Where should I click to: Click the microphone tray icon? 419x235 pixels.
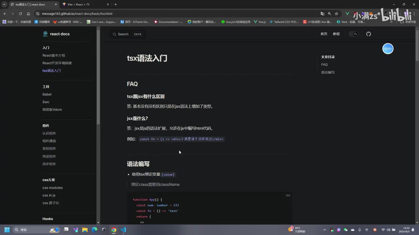tap(360, 230)
